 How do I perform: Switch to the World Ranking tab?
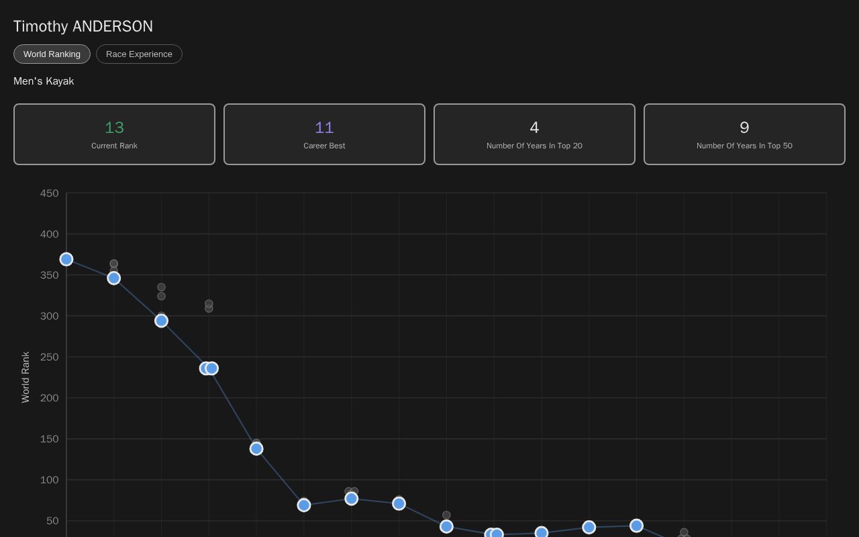click(52, 54)
